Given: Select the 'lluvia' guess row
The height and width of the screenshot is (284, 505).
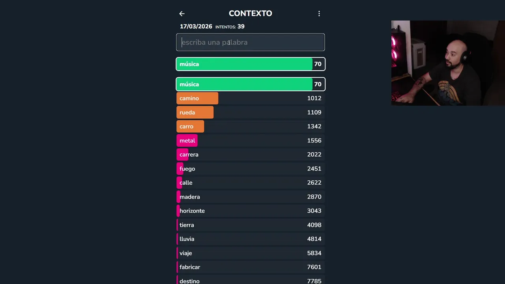Looking at the screenshot, I should (251, 239).
